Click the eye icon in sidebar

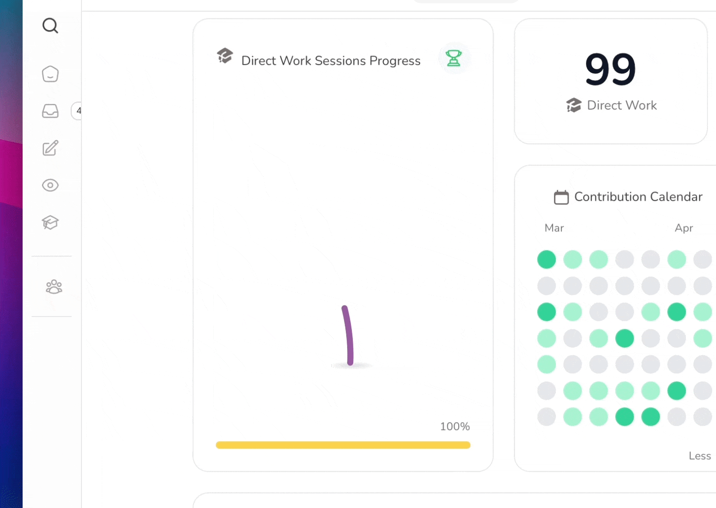pos(50,185)
